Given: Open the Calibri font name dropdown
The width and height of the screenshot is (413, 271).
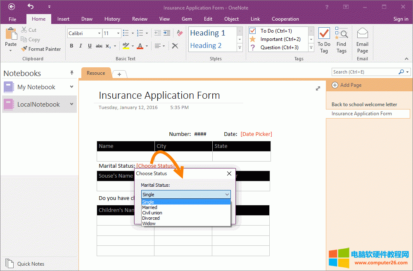Looking at the screenshot, I should pyautogui.click(x=99, y=33).
